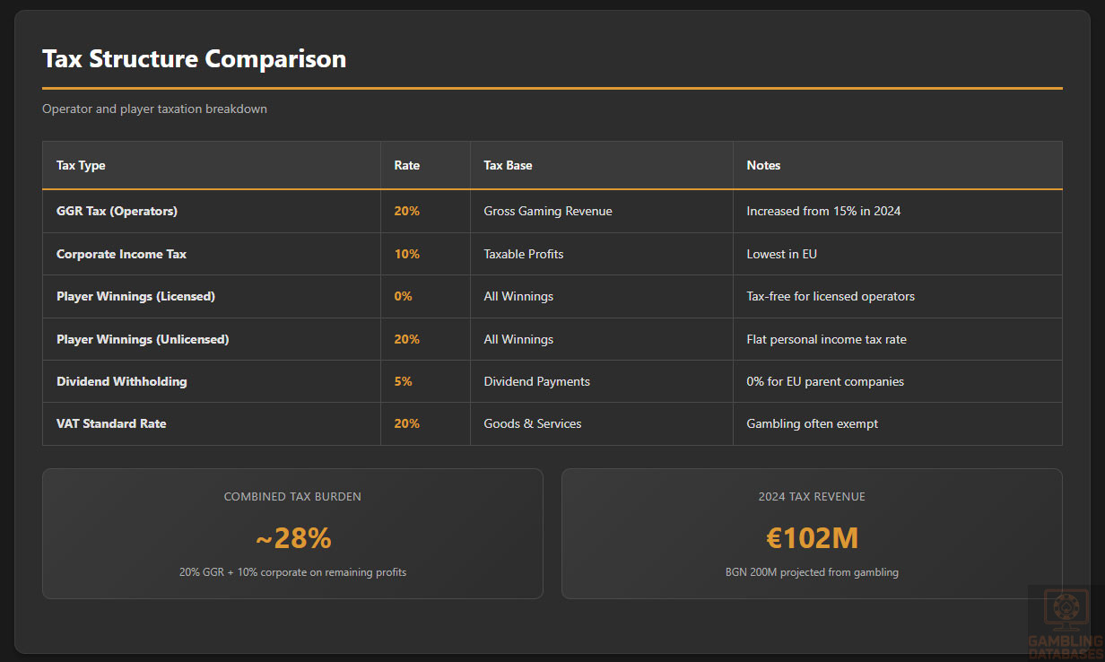The width and height of the screenshot is (1105, 662).
Task: Click the ~28% combined burden figure
Action: (293, 538)
